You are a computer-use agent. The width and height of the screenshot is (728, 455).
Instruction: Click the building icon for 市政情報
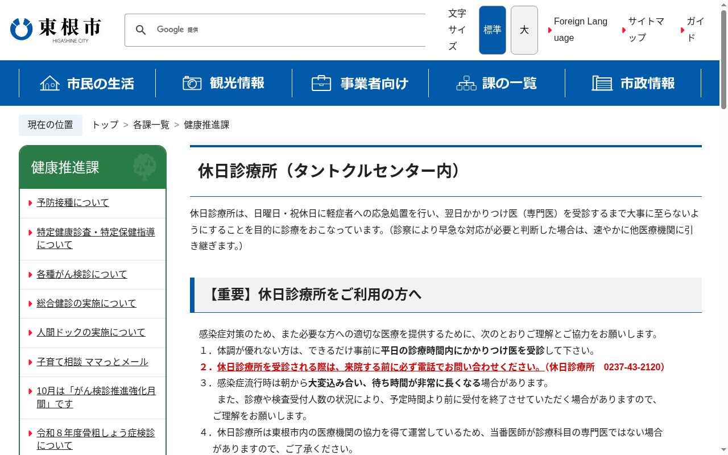point(602,83)
